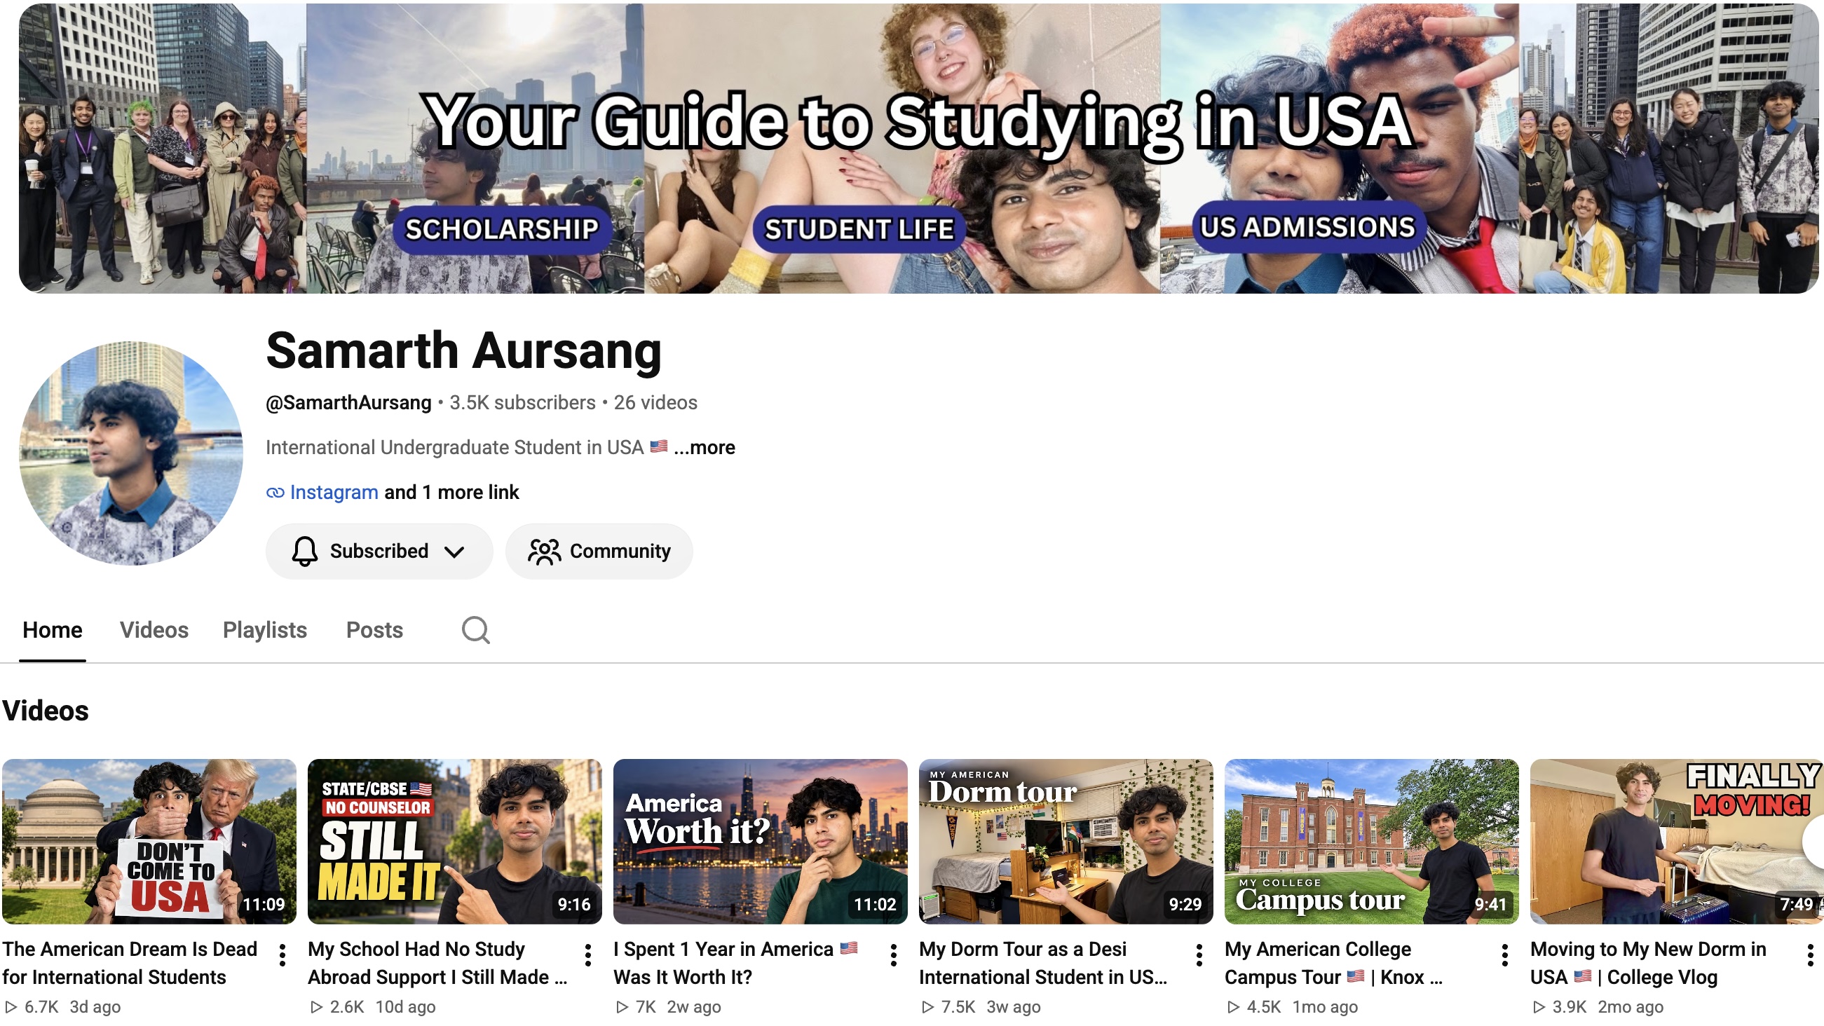The width and height of the screenshot is (1824, 1026).
Task: Open title 'I Spent 1 Year in America'
Action: (x=735, y=963)
